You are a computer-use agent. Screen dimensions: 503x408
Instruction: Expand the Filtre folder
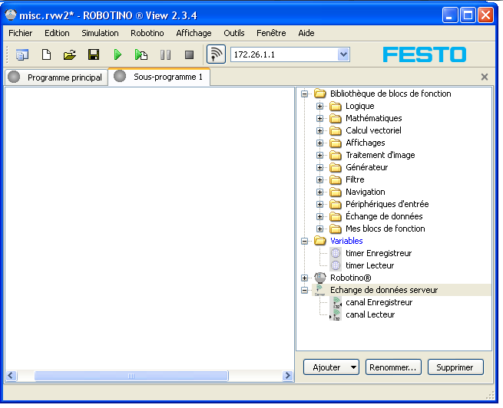point(319,179)
